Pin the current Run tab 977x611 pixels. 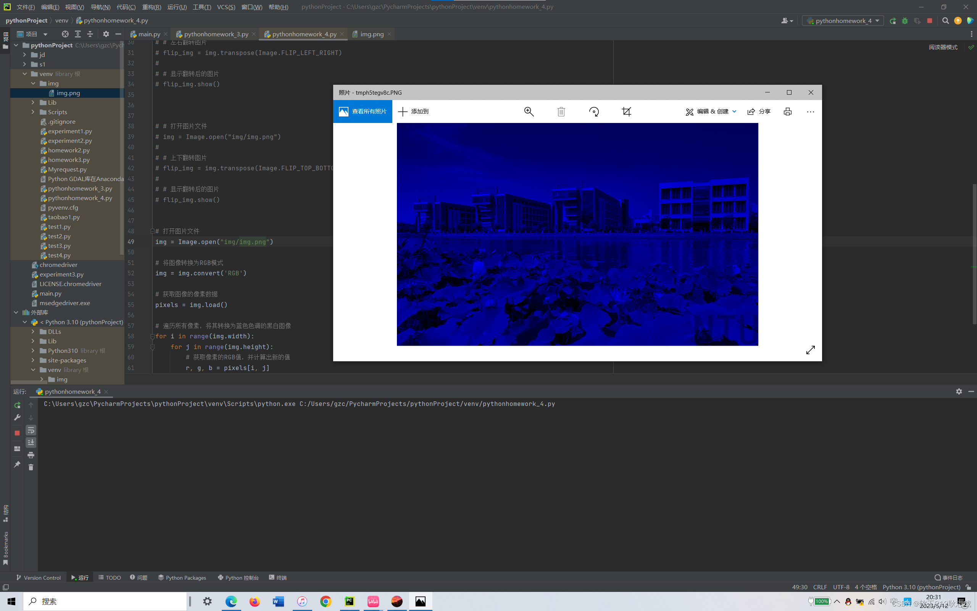(x=17, y=465)
